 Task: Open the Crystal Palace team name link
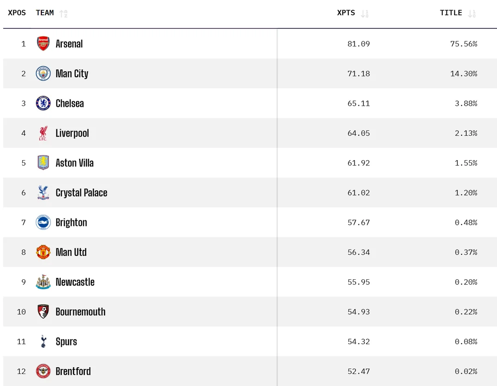(x=81, y=193)
